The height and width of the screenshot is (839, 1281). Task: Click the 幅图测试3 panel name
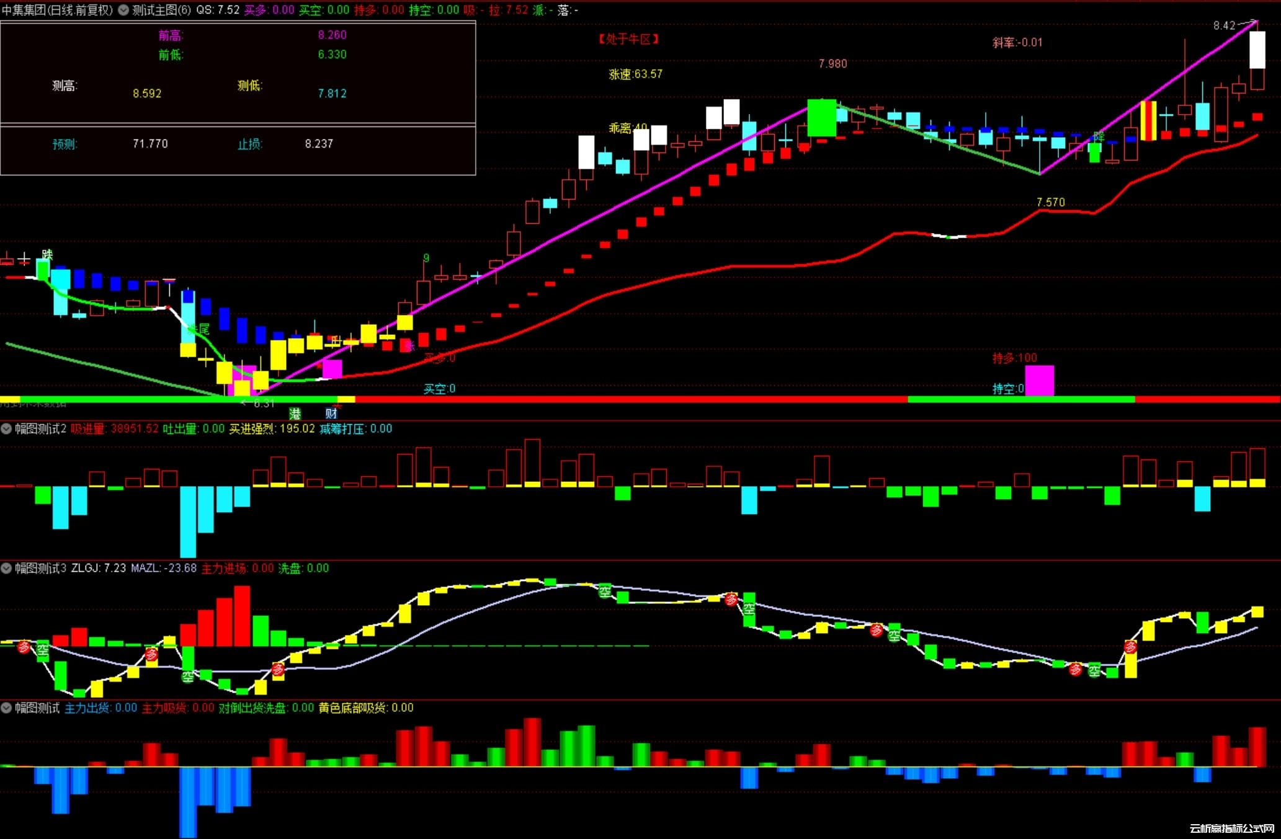[40, 568]
